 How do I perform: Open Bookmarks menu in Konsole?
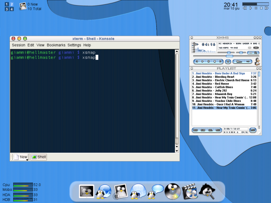point(56,45)
